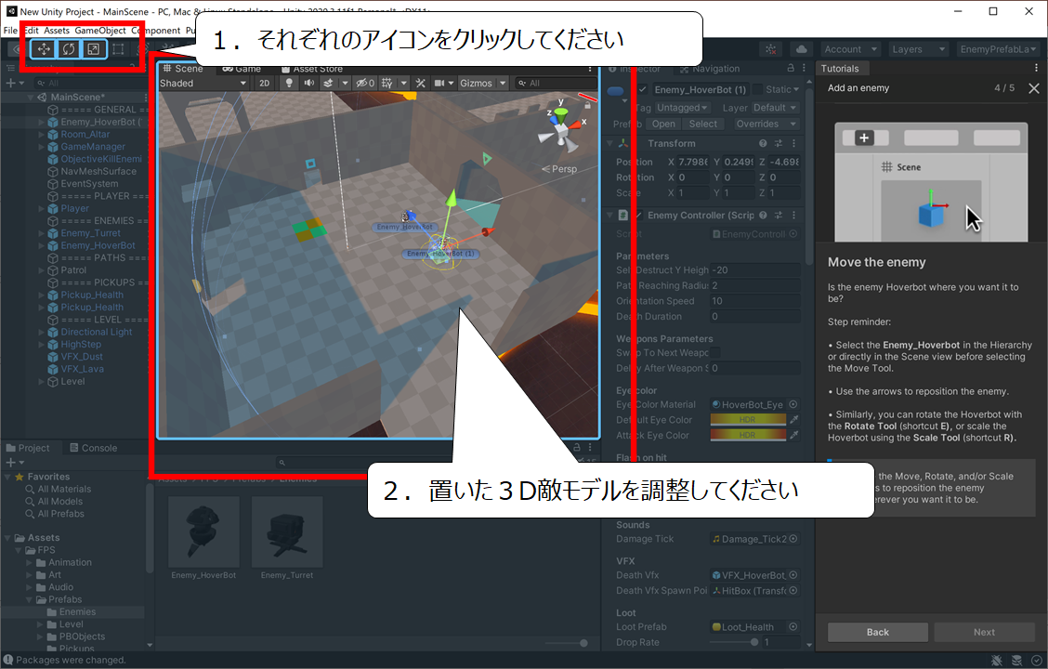The height and width of the screenshot is (669, 1048).
Task: Click the Drop Rate slider
Action: click(734, 642)
